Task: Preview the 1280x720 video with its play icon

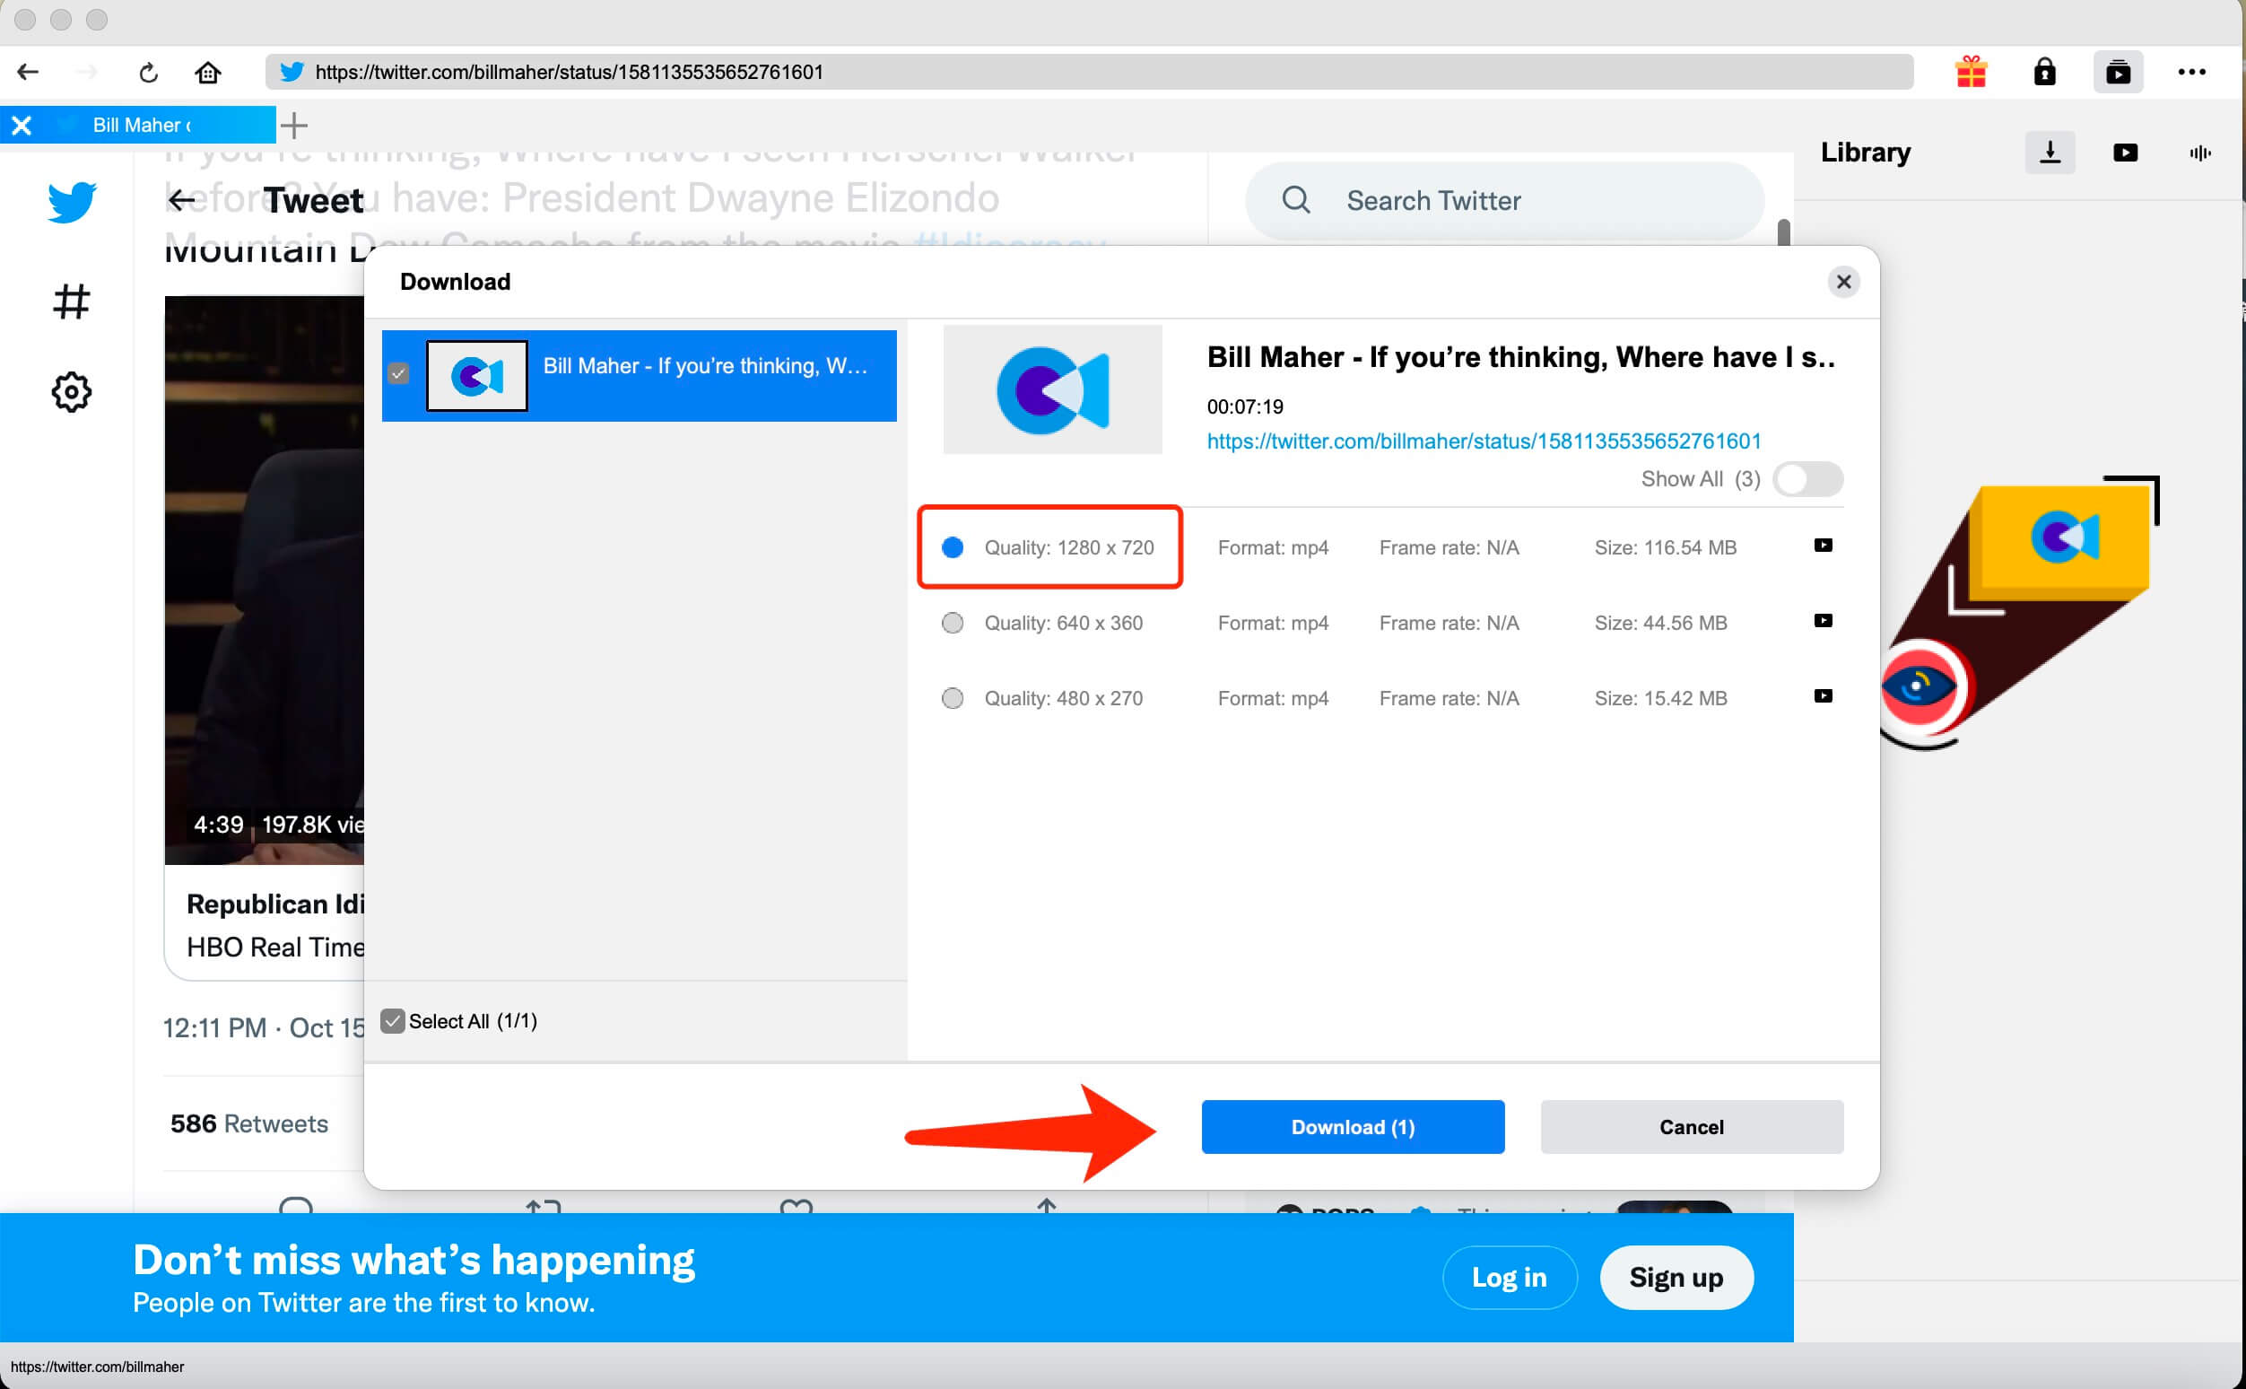Action: [1822, 545]
